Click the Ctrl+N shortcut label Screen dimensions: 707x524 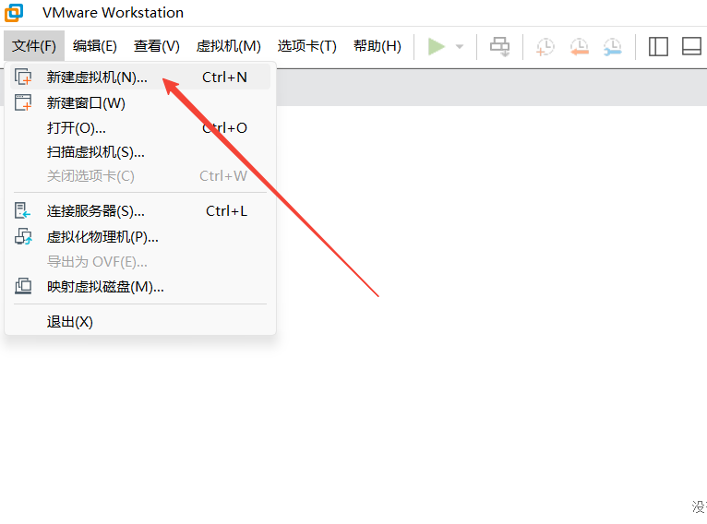pos(224,77)
